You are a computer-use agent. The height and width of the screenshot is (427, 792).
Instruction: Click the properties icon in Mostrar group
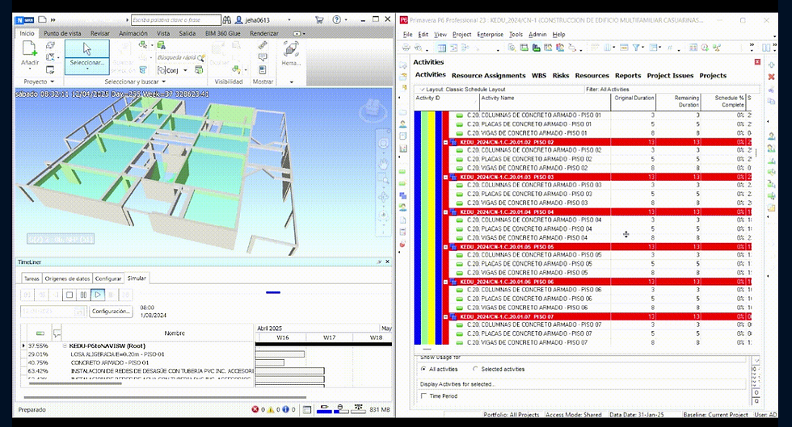coord(262,69)
